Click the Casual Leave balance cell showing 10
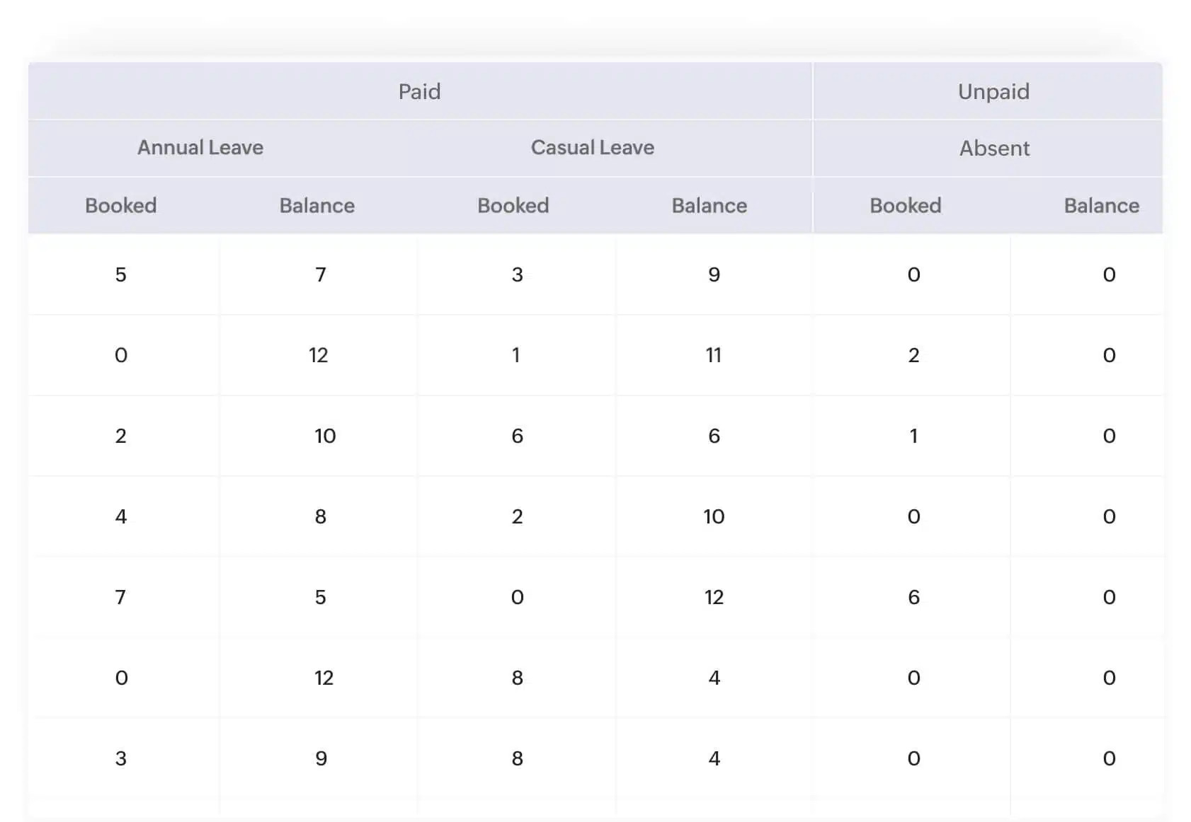 point(714,516)
